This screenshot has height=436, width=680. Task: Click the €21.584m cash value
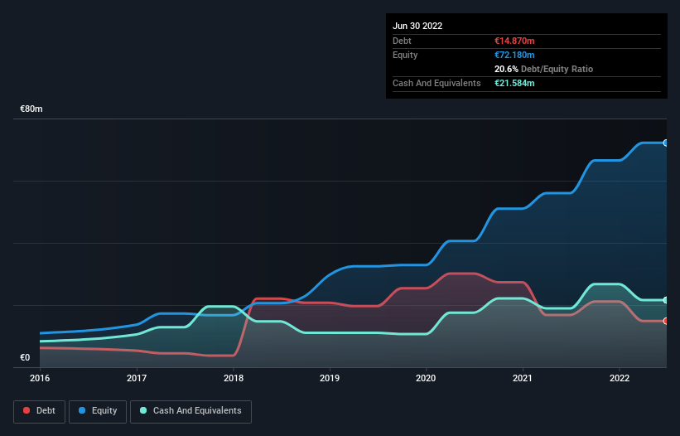514,83
